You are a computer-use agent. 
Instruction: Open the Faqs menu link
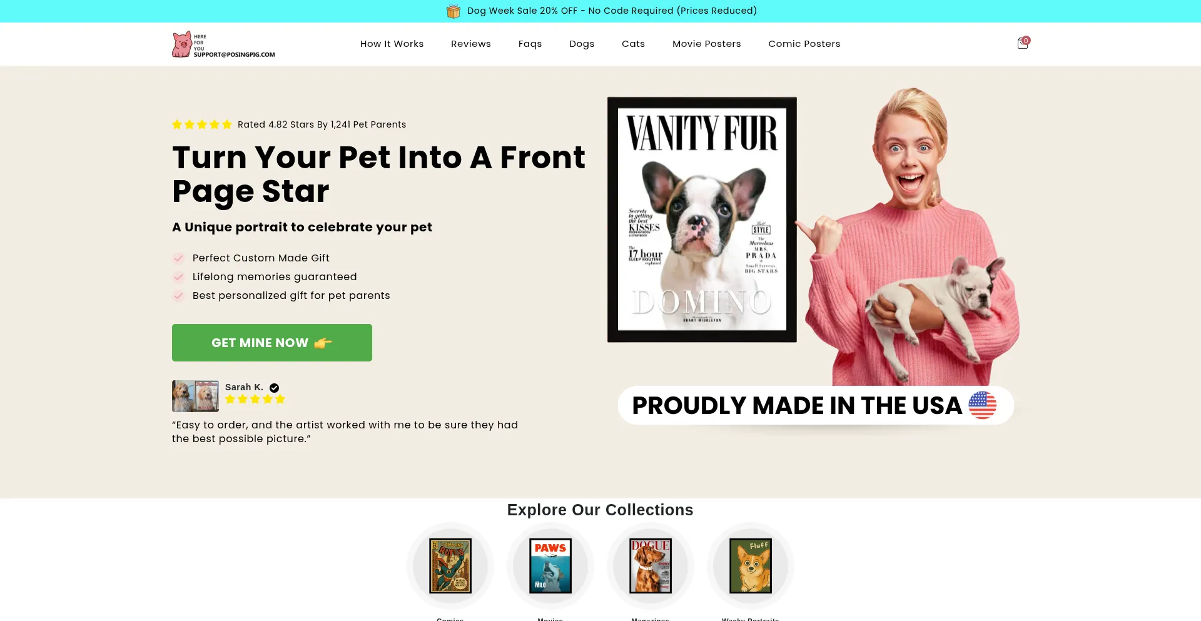click(x=530, y=44)
